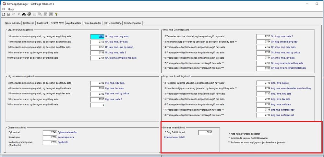The image size is (324, 157).
Task: Click the window form icon beside Print
Action: (35, 14)
